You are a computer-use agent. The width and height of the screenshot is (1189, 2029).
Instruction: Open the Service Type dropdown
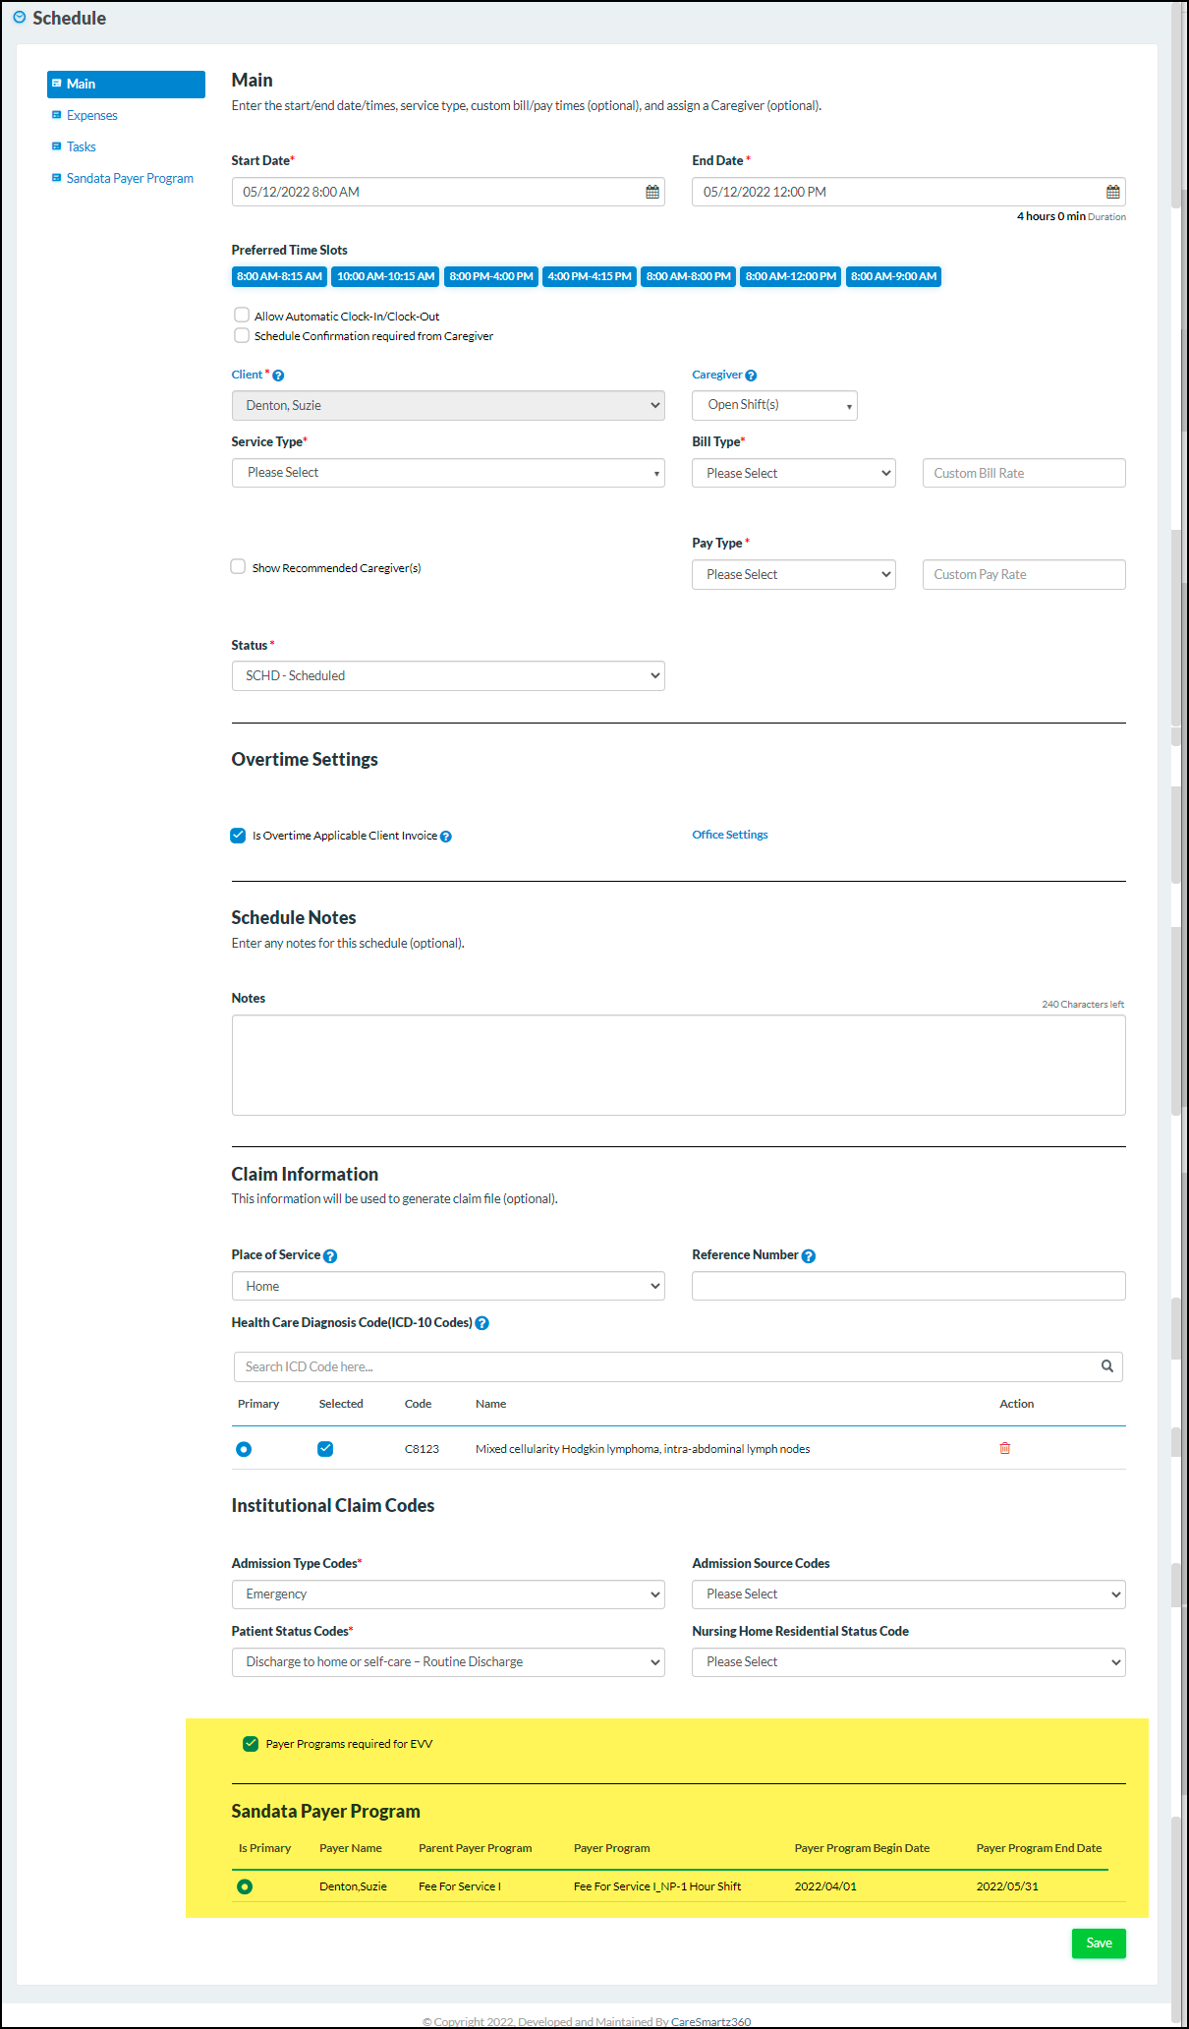pyautogui.click(x=448, y=473)
